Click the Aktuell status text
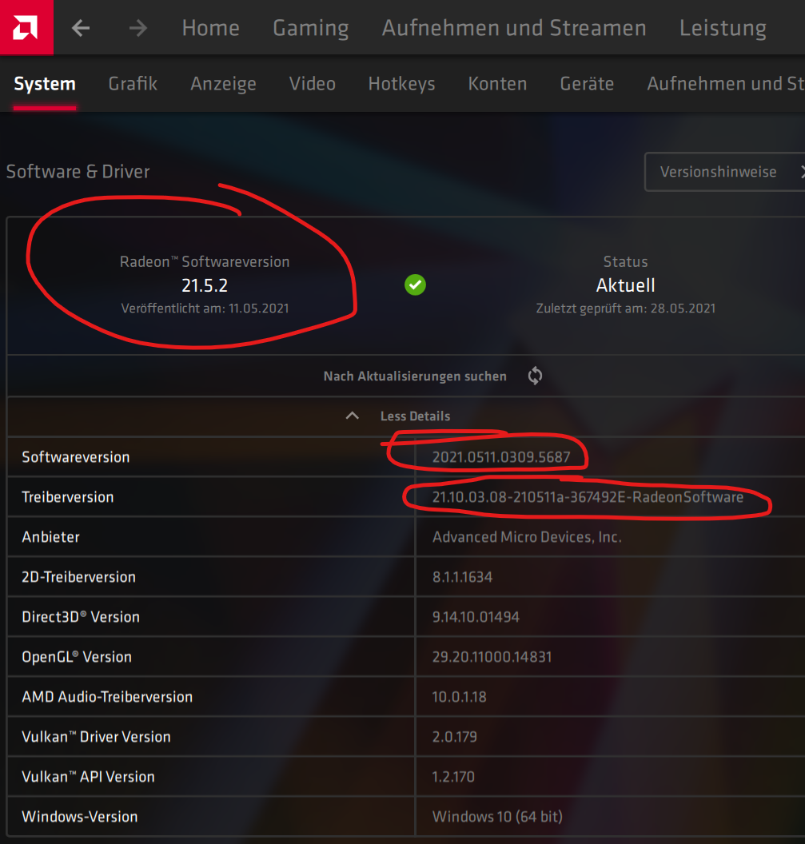The width and height of the screenshot is (805, 844). [x=625, y=285]
